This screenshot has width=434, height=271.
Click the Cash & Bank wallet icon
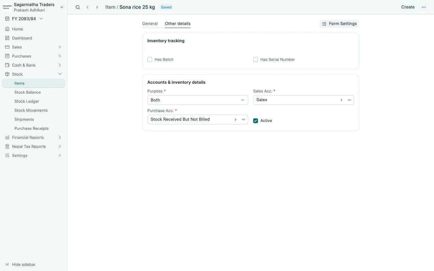(x=7, y=65)
